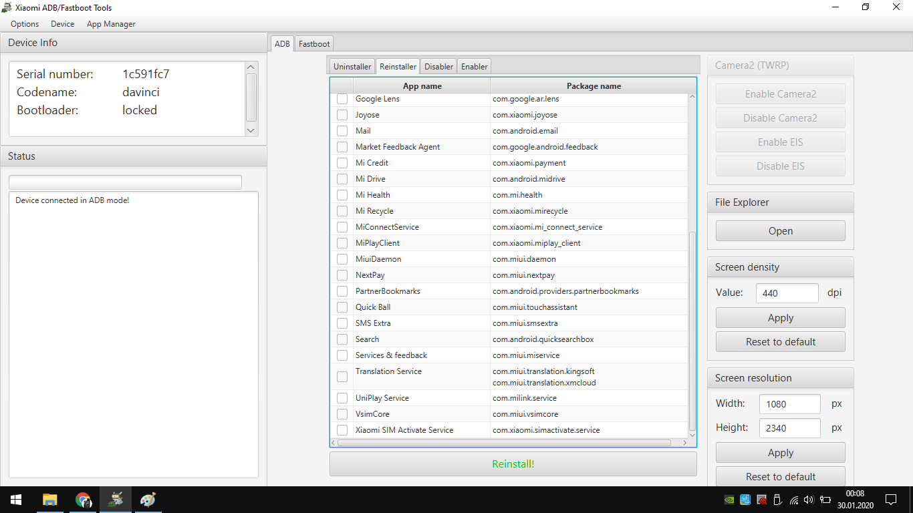Image resolution: width=913 pixels, height=513 pixels.
Task: Click the Safely Remove Hardware USB icon
Action: click(777, 500)
